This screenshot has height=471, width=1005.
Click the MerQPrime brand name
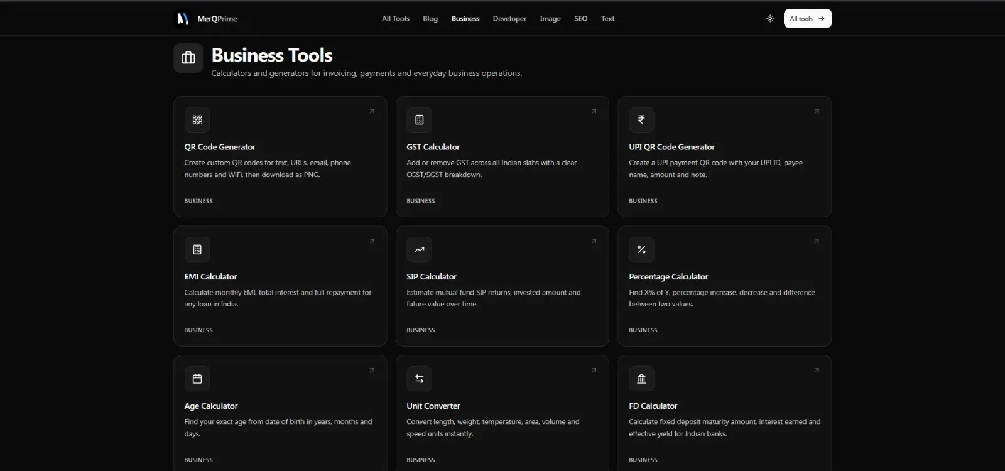point(217,19)
